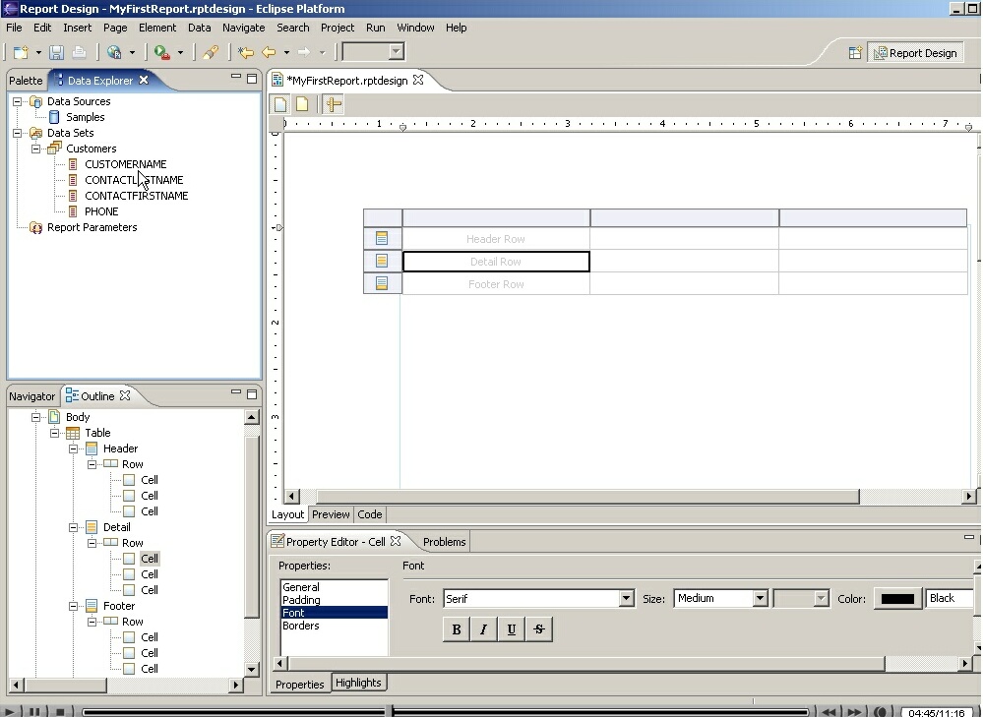Viewport: 983px width, 717px height.
Task: Click the Outline vertical scrollbar down arrow
Action: click(x=251, y=669)
